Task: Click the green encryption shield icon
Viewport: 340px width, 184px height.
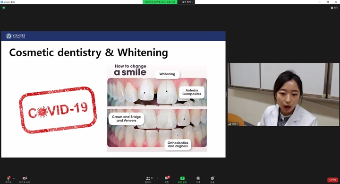Action: pyautogui.click(x=3, y=8)
